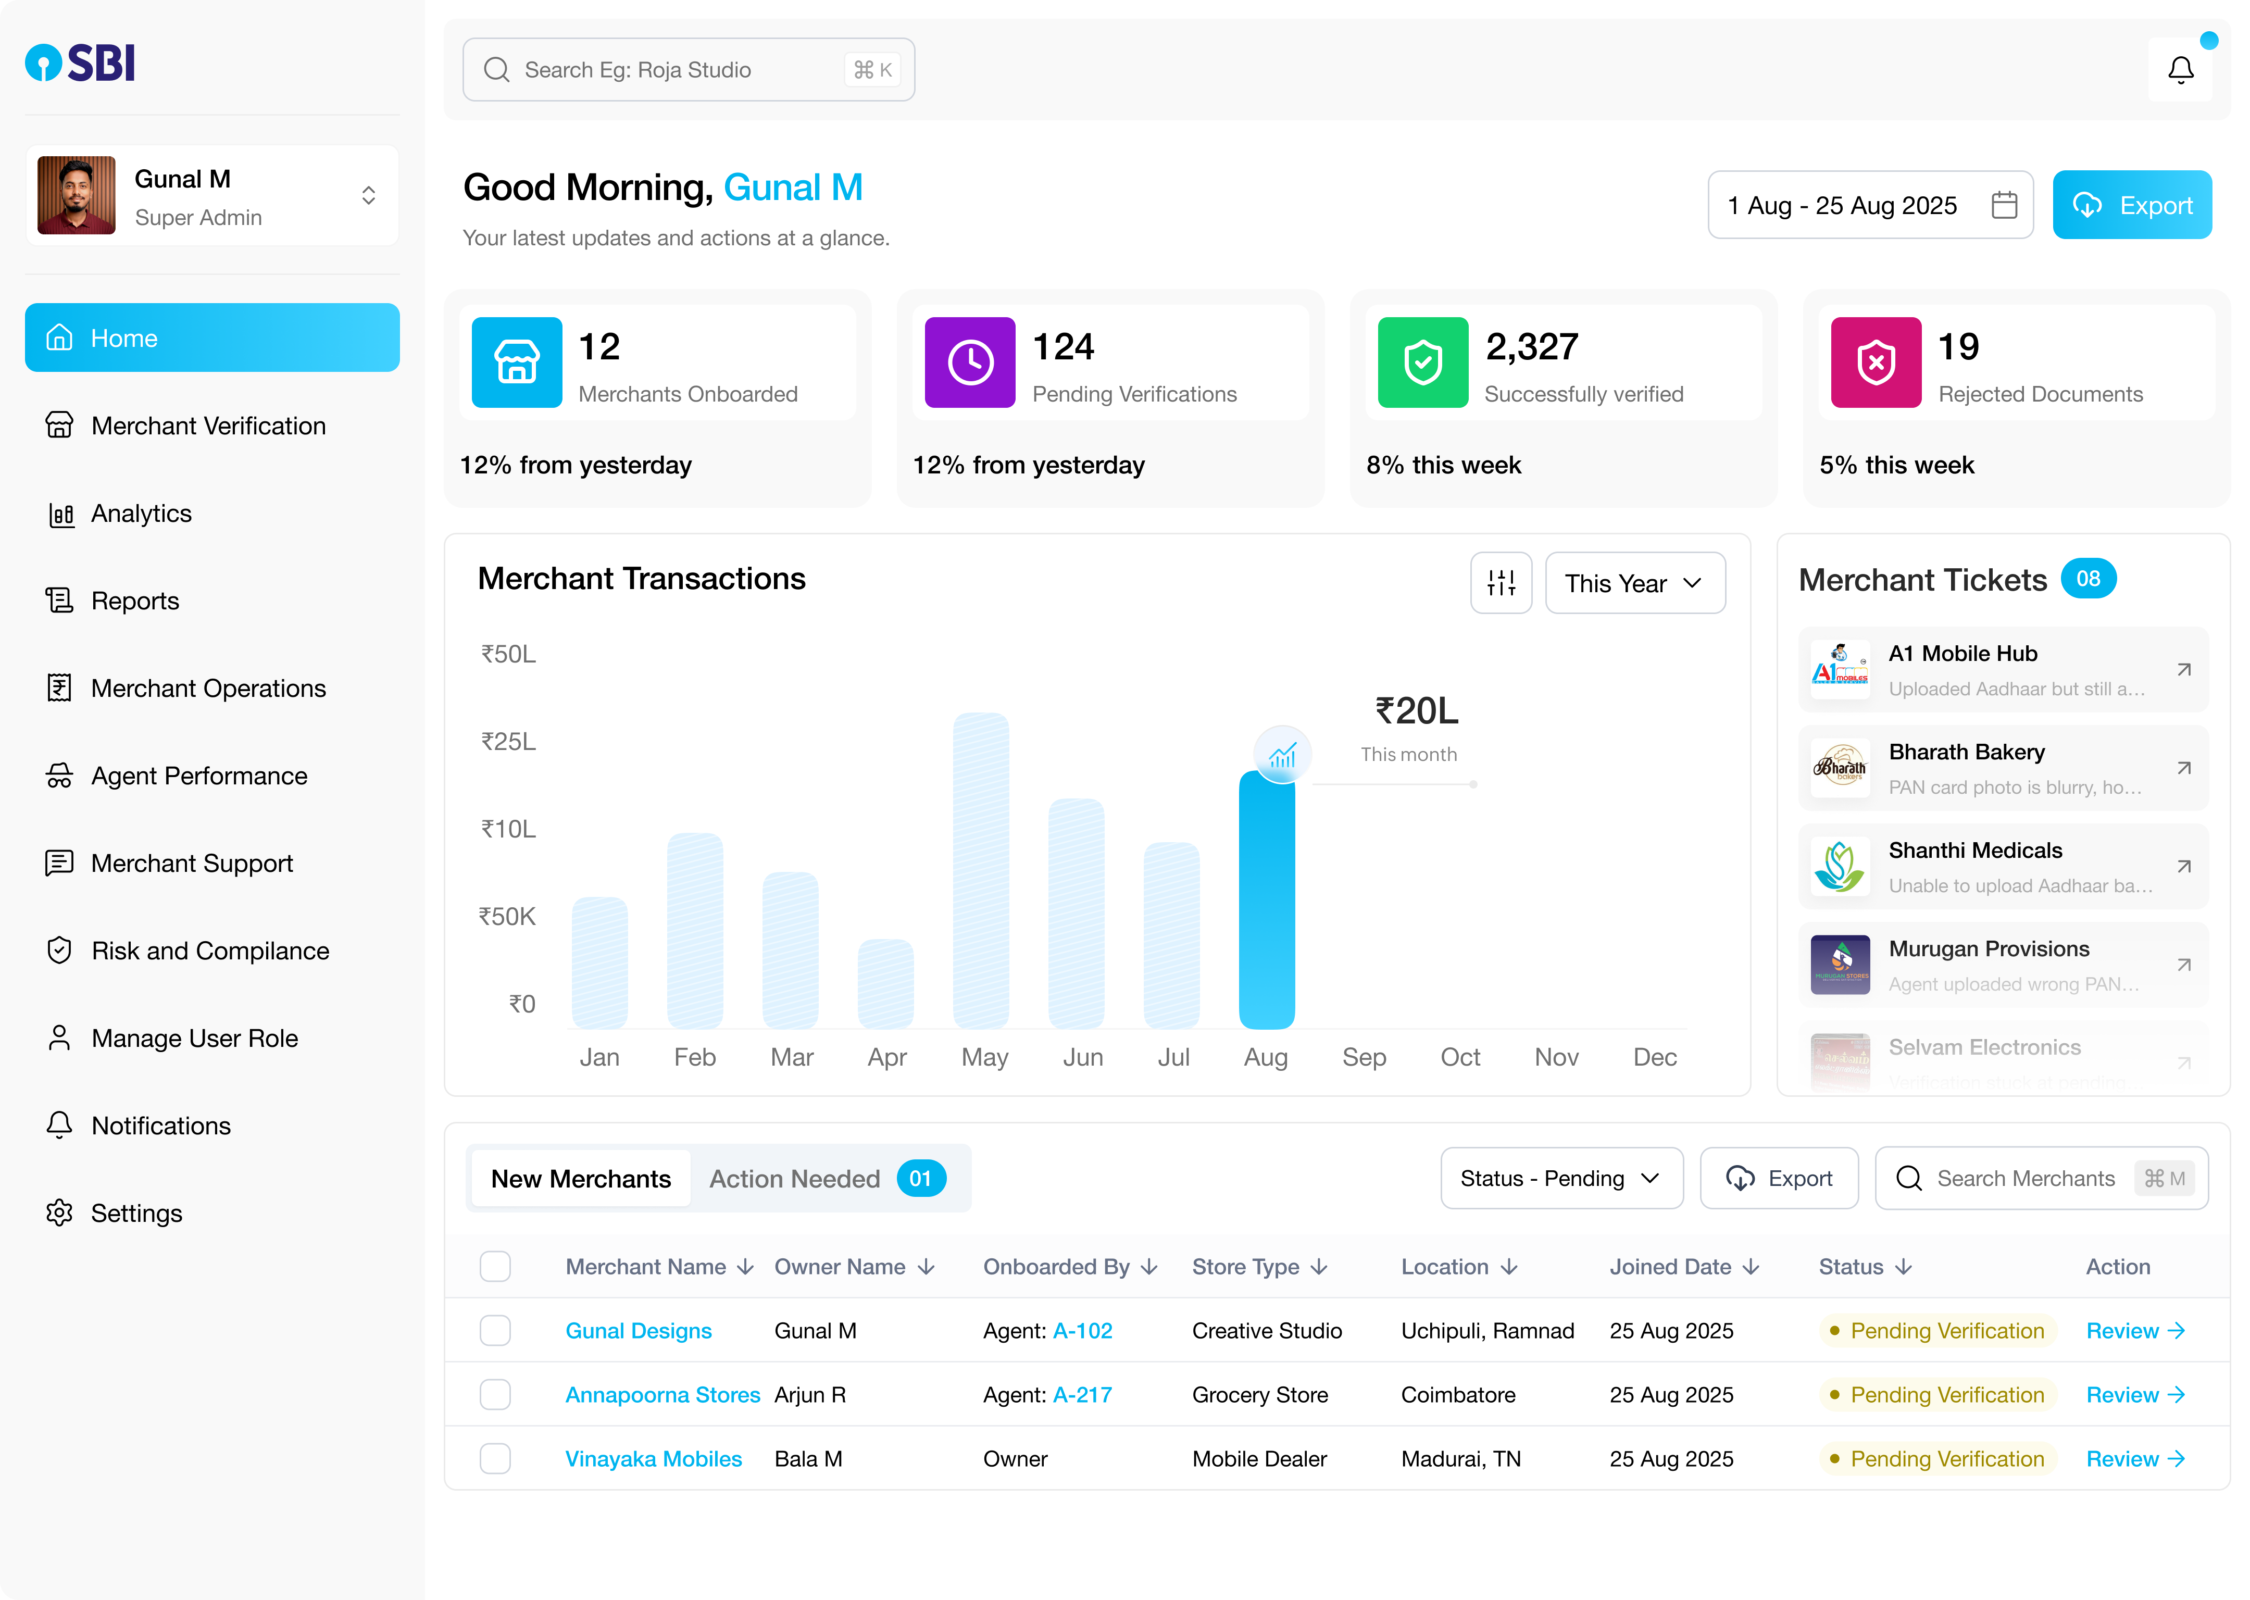
Task: Expand the Gunal M profile switcher
Action: 368,195
